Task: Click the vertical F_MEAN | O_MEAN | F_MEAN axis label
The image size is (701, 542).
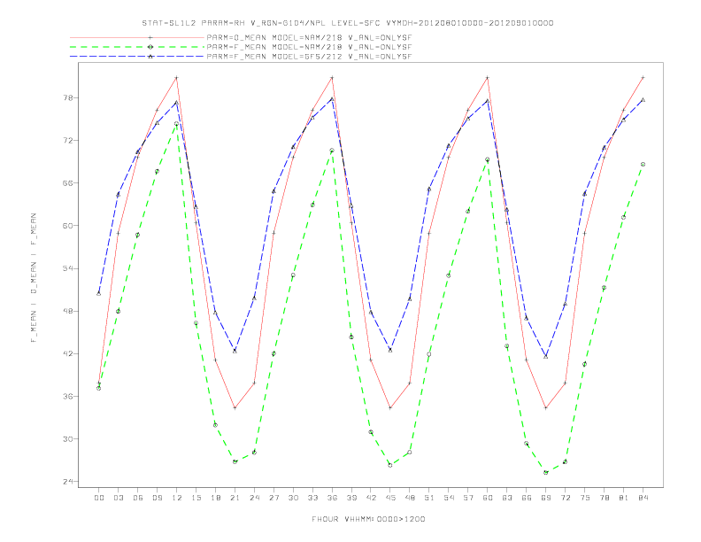Action: coord(34,278)
